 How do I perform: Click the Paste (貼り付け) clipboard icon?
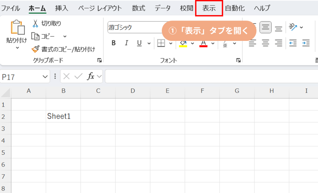coord(16,28)
